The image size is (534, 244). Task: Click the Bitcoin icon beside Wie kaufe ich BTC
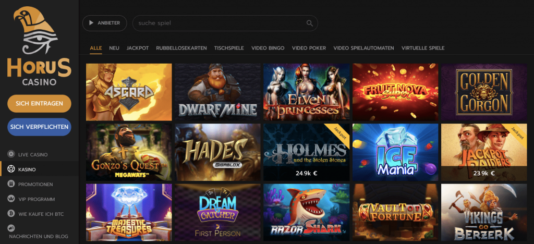point(11,214)
